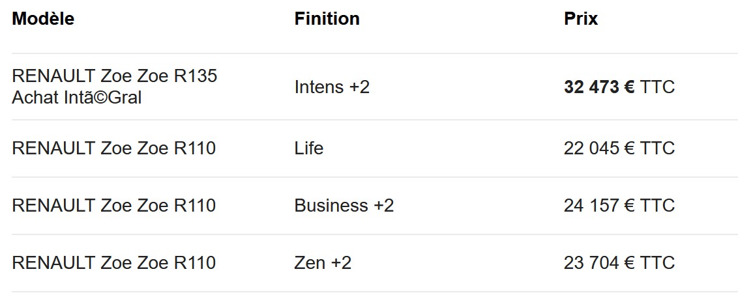Click TTC label beside 24 157 €
Image resolution: width=738 pixels, height=308 pixels.
[657, 206]
